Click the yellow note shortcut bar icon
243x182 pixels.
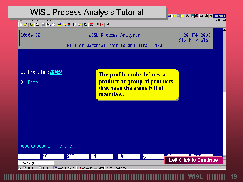coord(183,16)
